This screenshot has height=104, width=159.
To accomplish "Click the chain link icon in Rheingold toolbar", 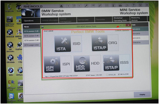I will point(100,6).
